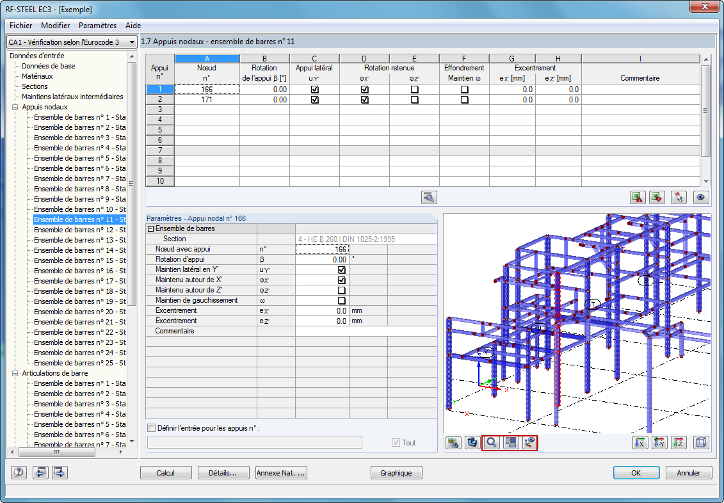Toggle Effondrement Maintien ω checkbox in row 1
Image resolution: width=724 pixels, height=503 pixels.
coord(465,90)
